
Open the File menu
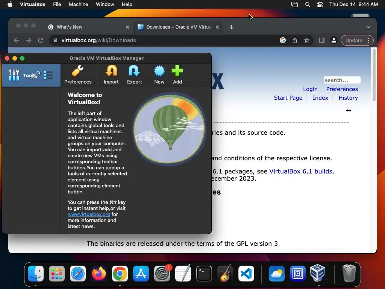[x=57, y=5]
